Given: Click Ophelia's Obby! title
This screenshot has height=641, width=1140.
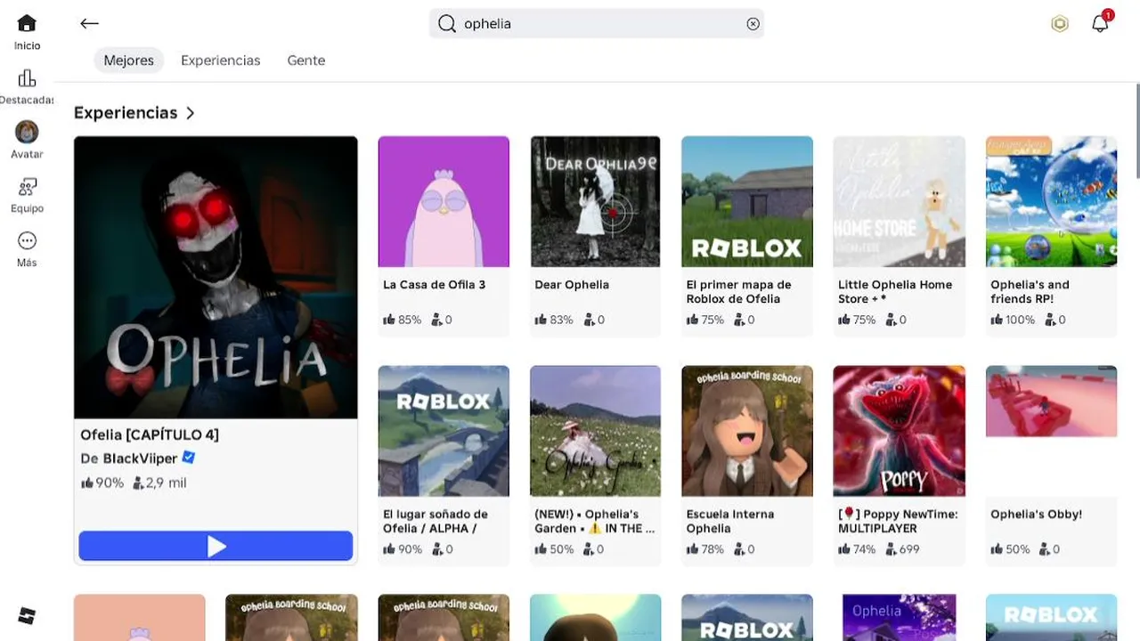Looking at the screenshot, I should point(1037,515).
